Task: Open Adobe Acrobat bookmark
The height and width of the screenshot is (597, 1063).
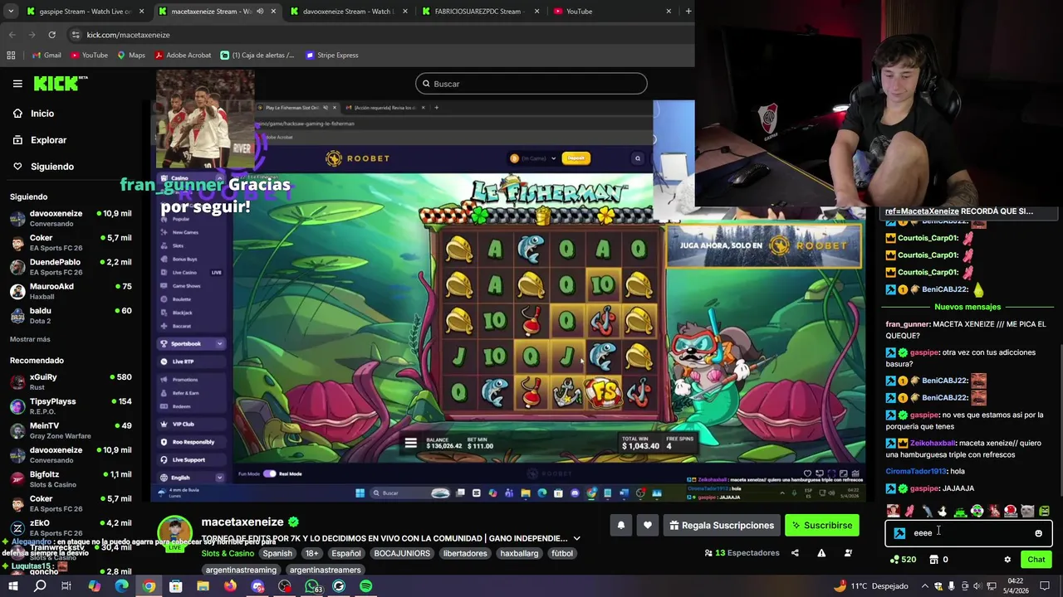Action: pos(182,56)
